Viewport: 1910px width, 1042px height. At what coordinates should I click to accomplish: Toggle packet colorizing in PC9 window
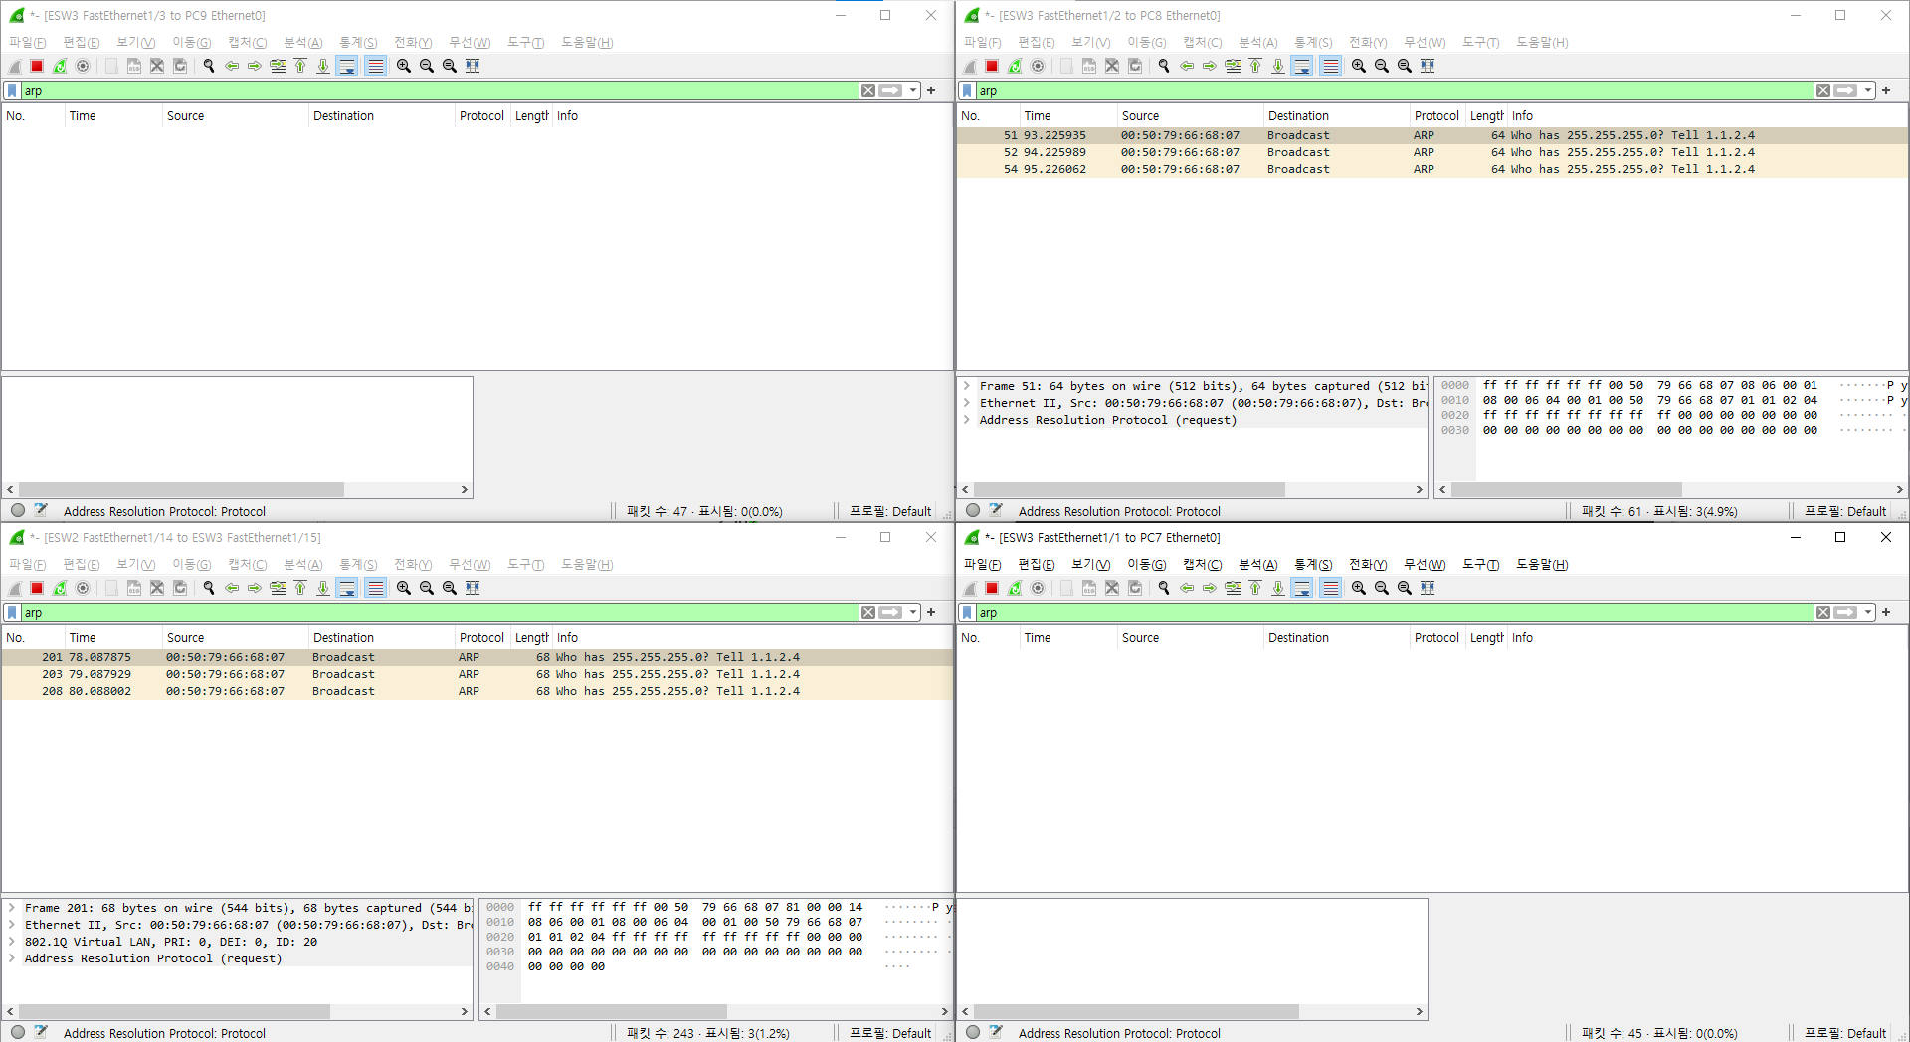tap(375, 66)
